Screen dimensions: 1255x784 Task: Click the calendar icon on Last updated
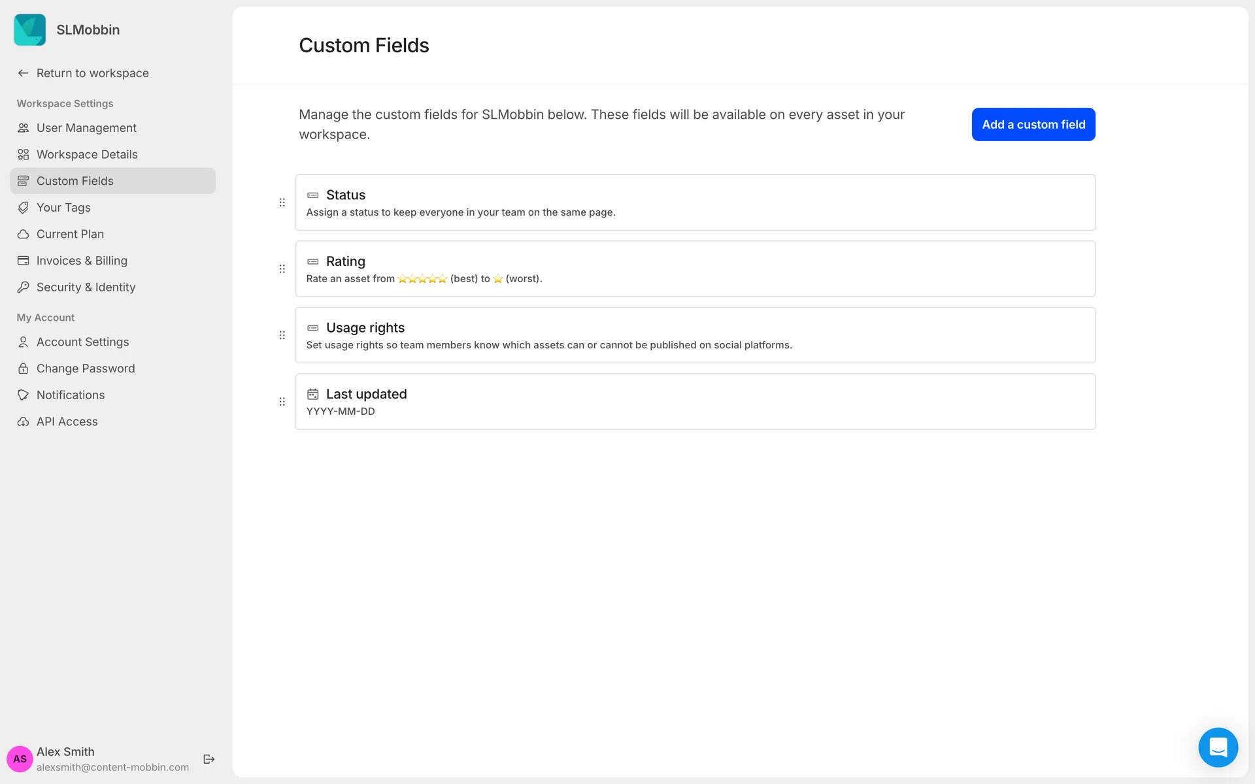pos(313,394)
